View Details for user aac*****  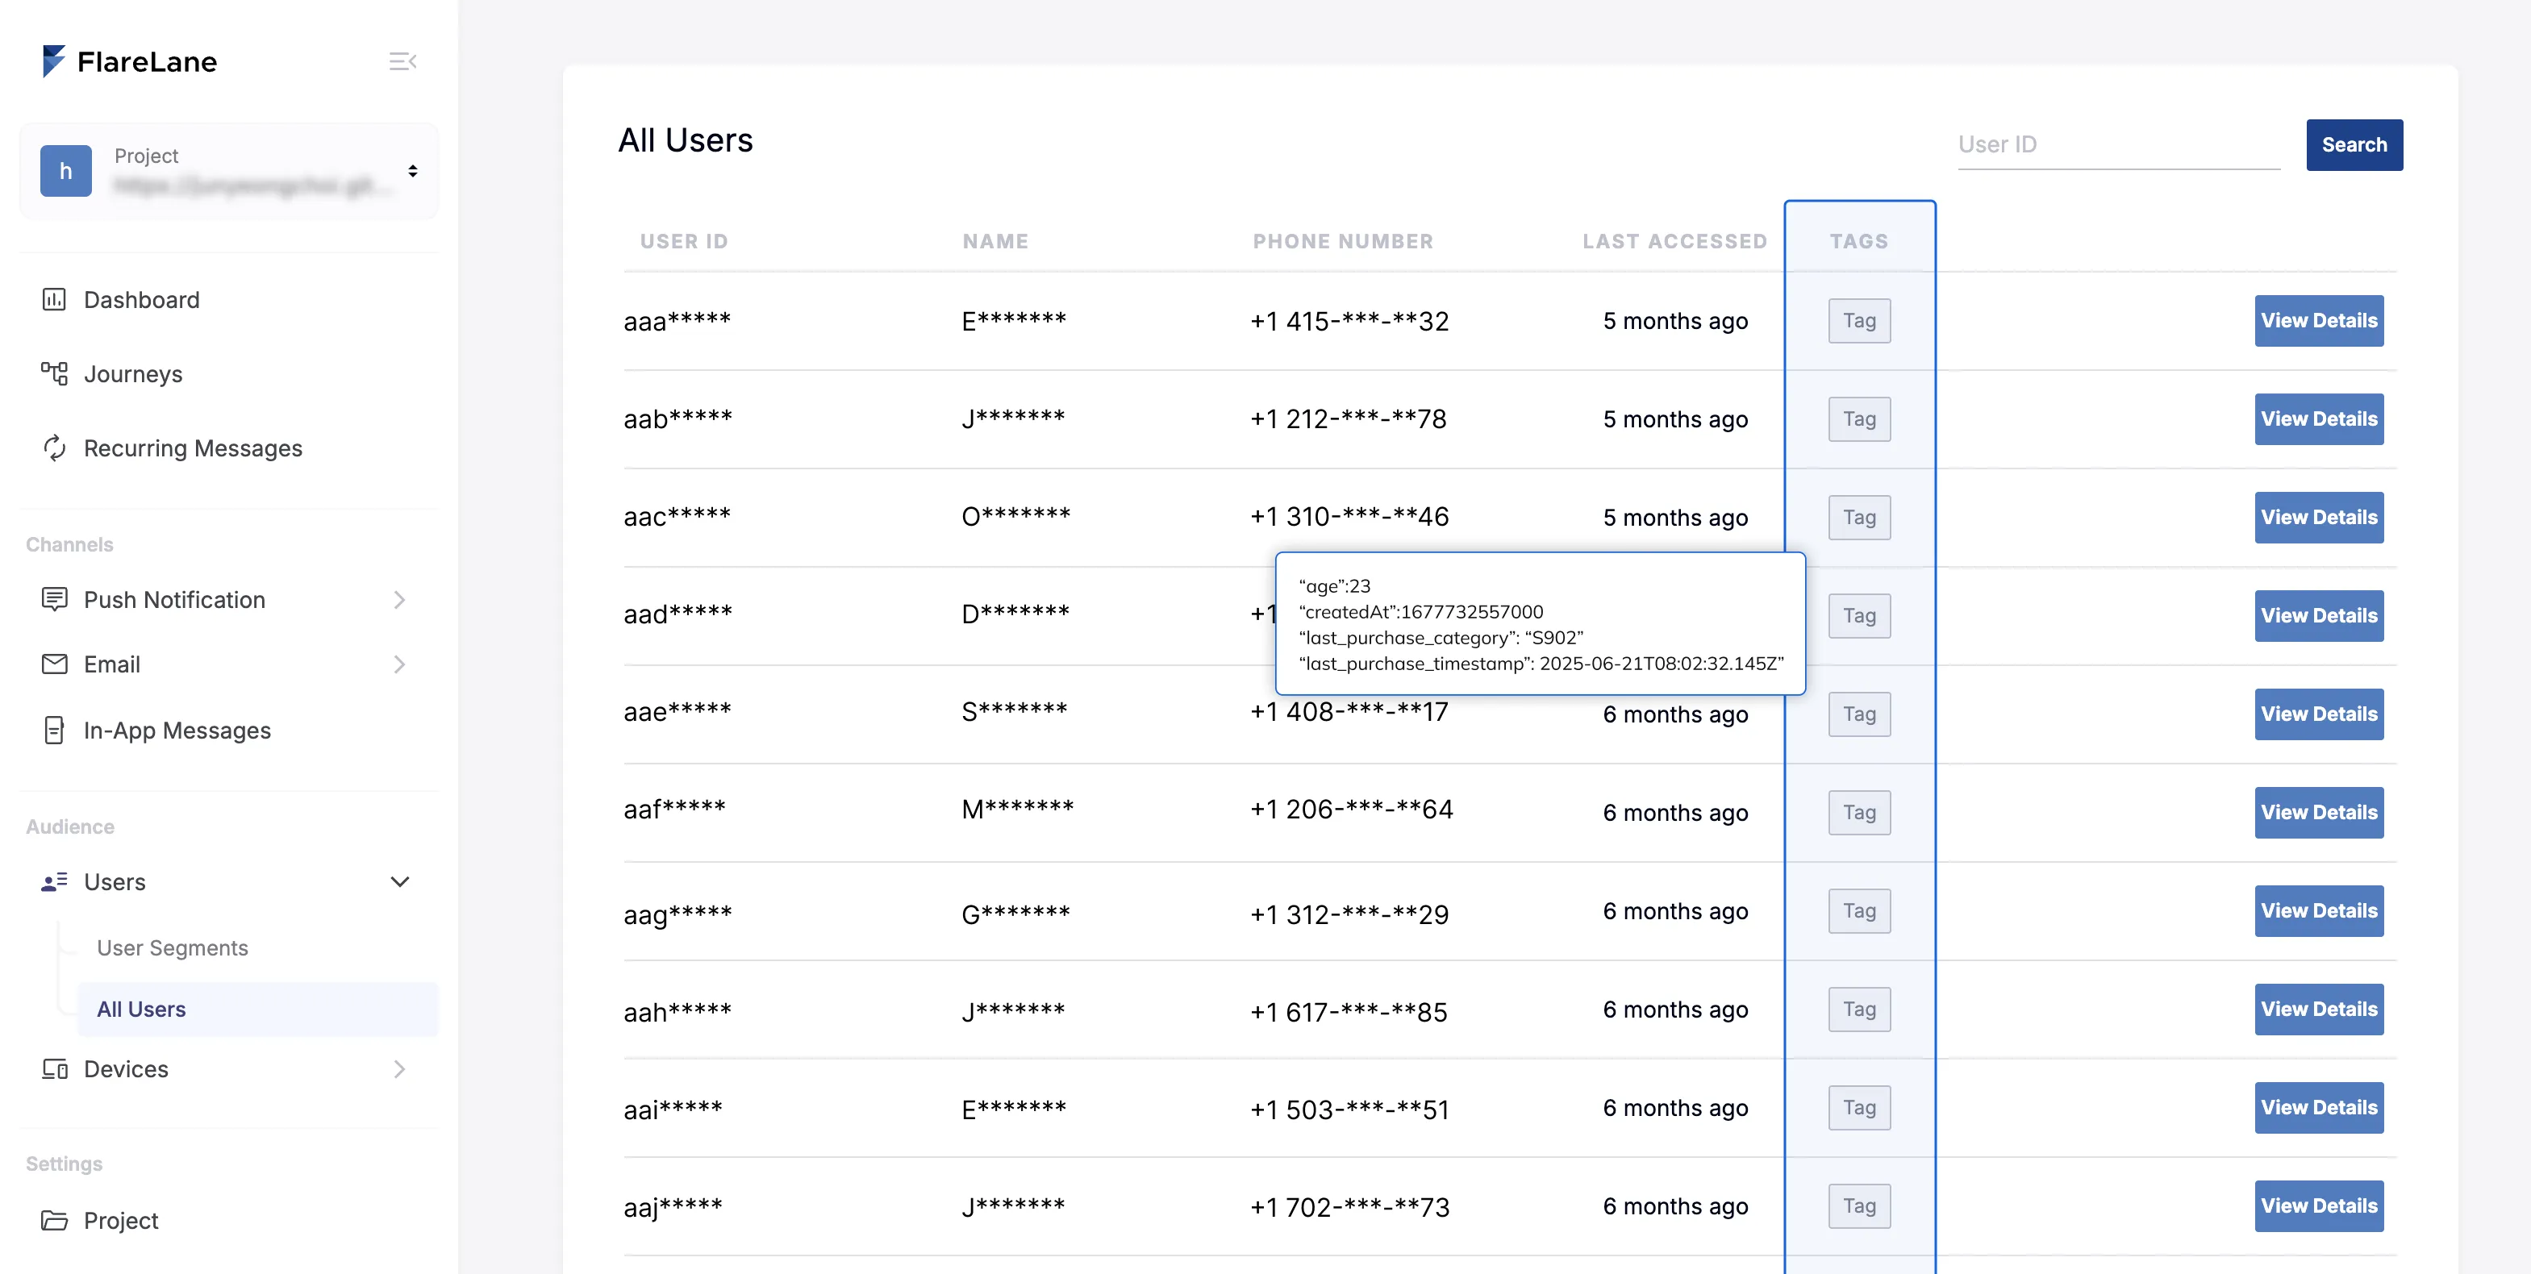click(x=2319, y=517)
